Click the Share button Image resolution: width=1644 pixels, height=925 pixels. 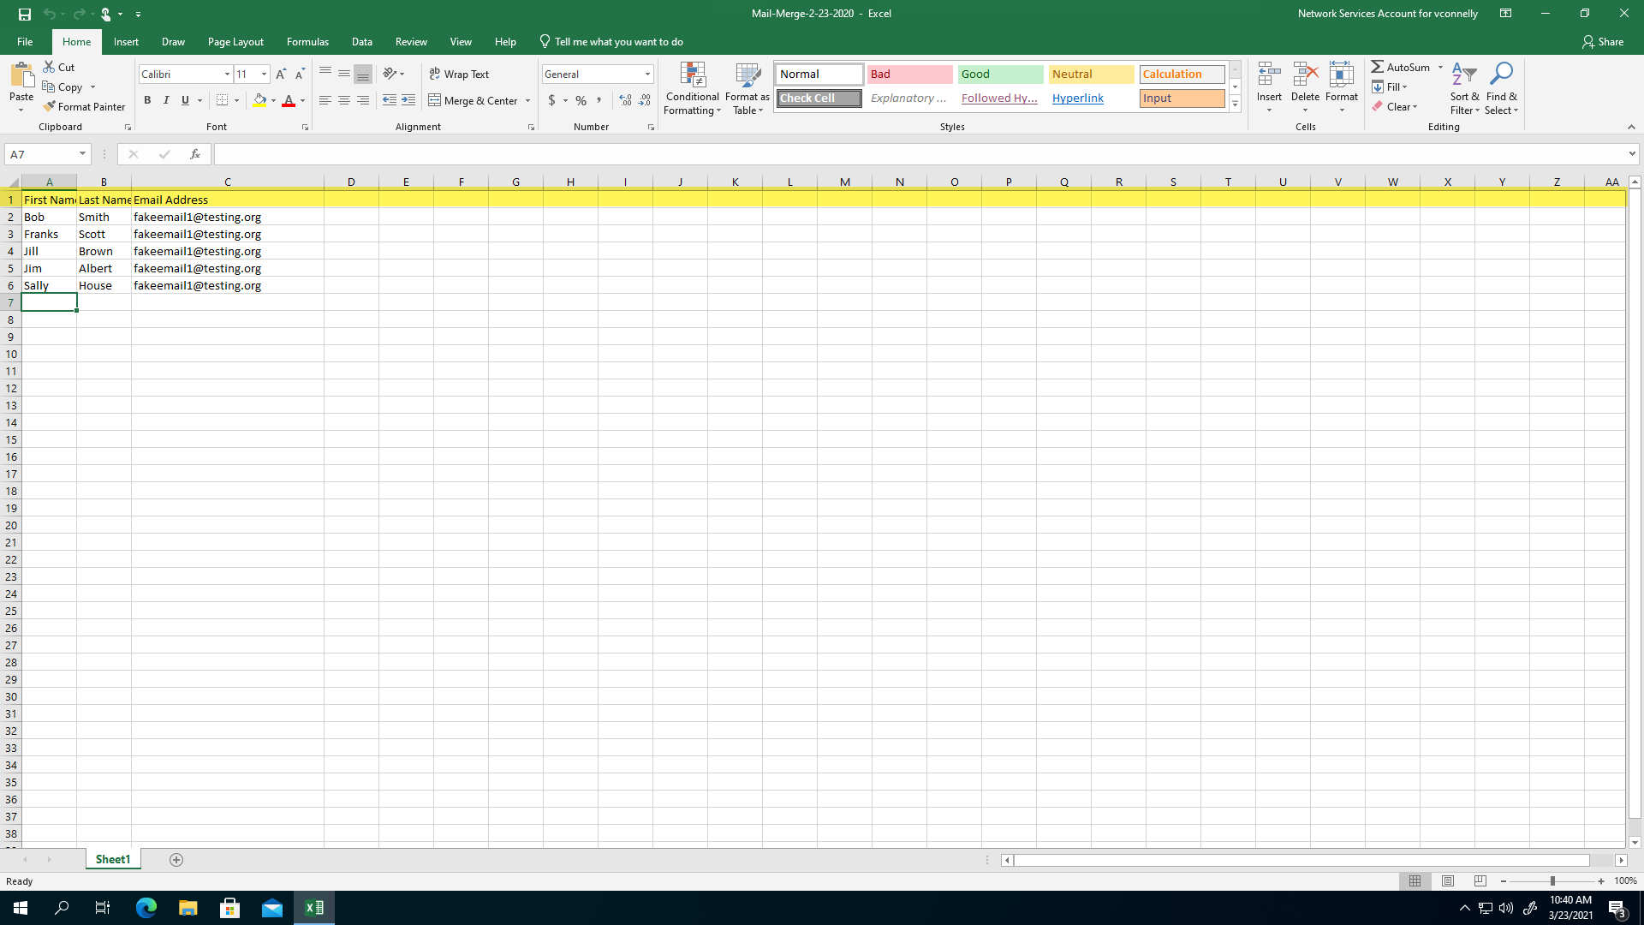coord(1603,41)
